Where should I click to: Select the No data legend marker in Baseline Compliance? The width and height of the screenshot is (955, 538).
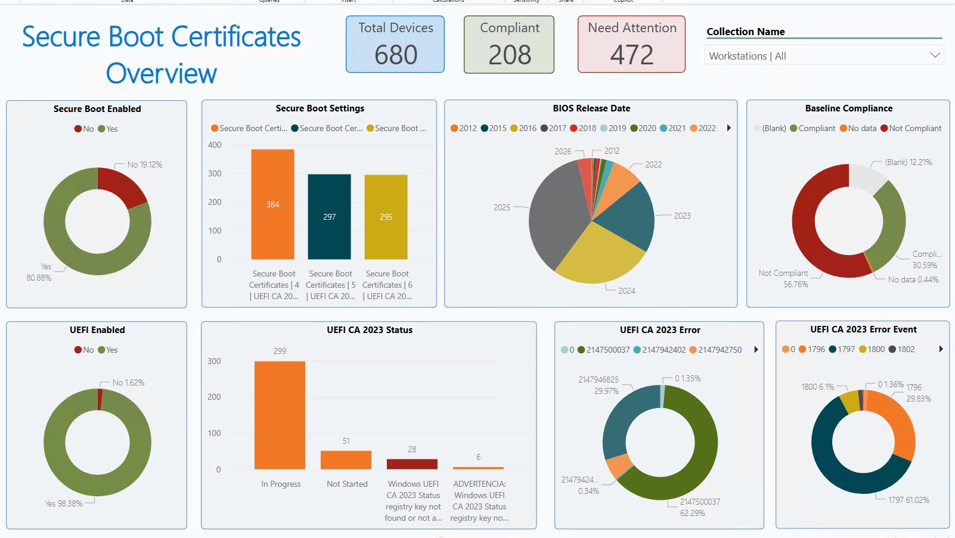coord(843,128)
